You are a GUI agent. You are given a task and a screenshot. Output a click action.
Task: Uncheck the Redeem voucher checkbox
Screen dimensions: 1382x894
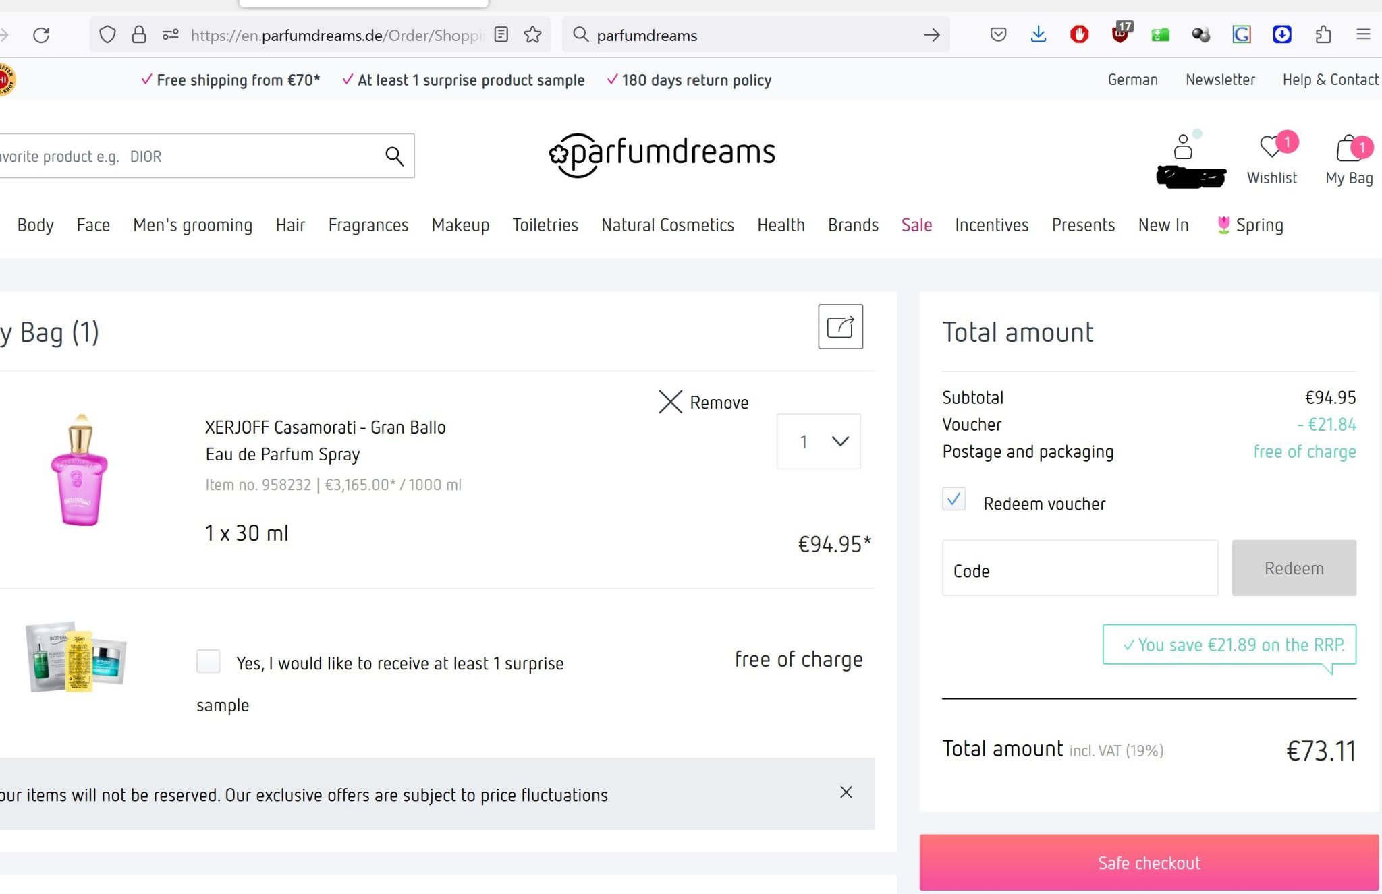point(953,500)
